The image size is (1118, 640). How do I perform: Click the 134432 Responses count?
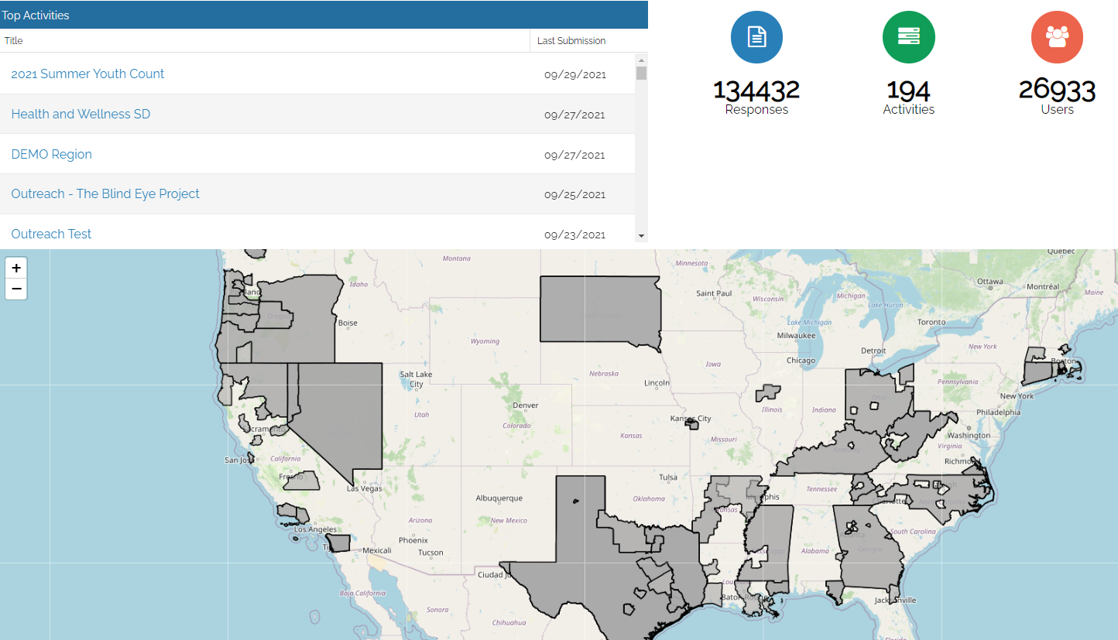click(x=756, y=91)
